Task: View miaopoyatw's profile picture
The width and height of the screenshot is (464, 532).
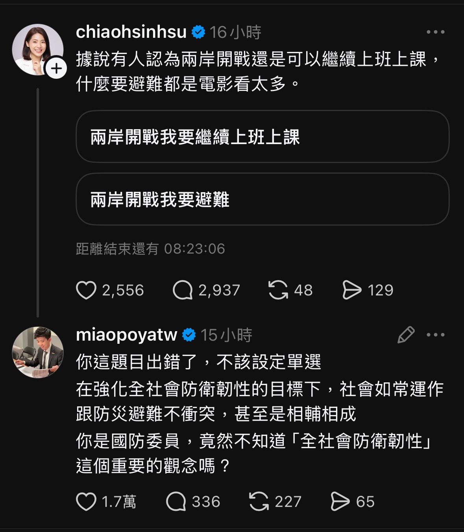Action: click(38, 352)
